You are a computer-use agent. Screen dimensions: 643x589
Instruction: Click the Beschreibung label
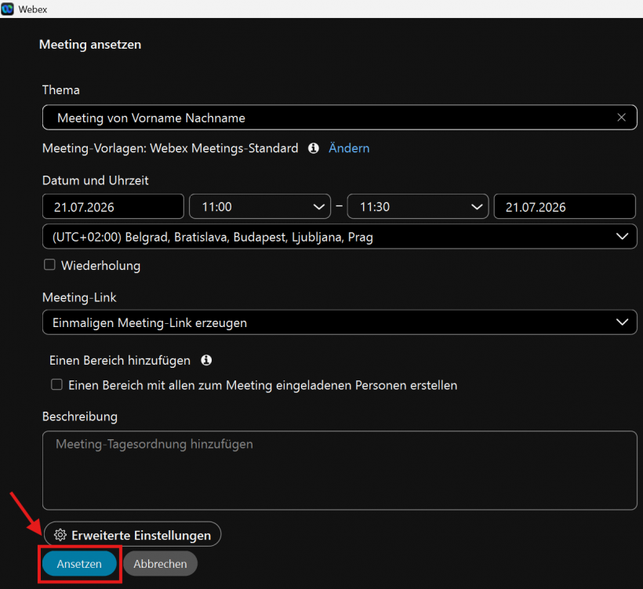pyautogui.click(x=80, y=416)
